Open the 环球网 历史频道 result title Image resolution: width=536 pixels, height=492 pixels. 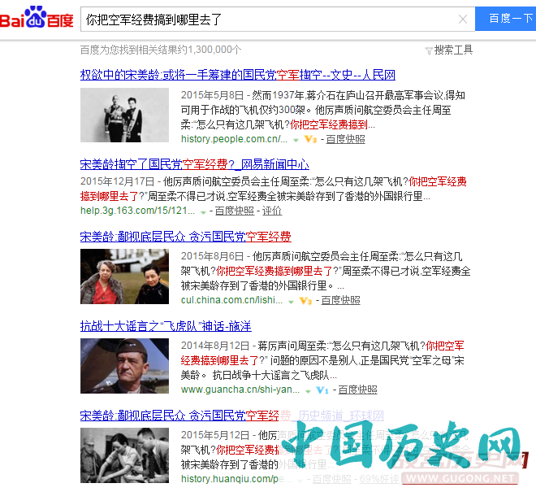point(231,416)
